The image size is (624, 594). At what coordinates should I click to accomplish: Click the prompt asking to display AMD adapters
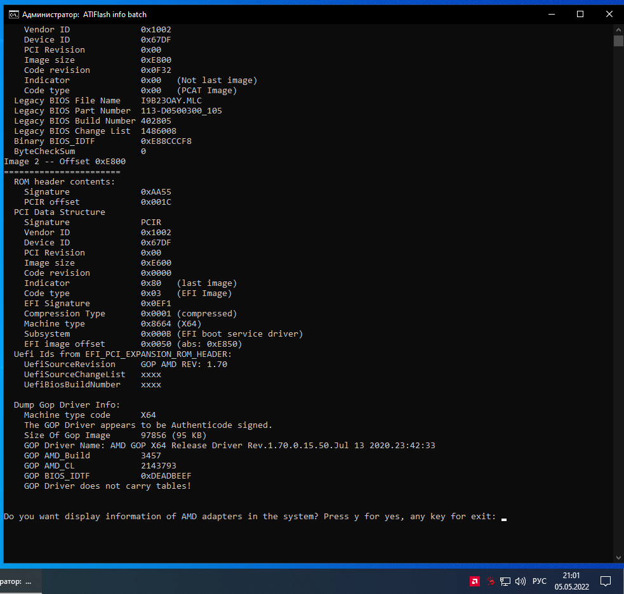pos(250,517)
